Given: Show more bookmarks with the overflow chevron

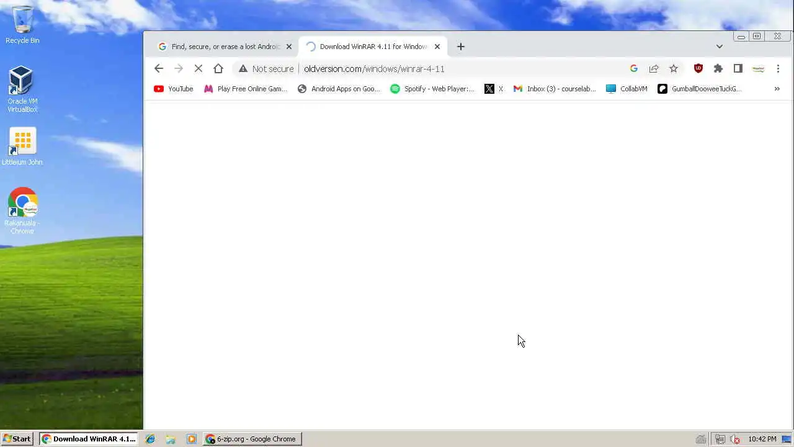Looking at the screenshot, I should pyautogui.click(x=777, y=89).
